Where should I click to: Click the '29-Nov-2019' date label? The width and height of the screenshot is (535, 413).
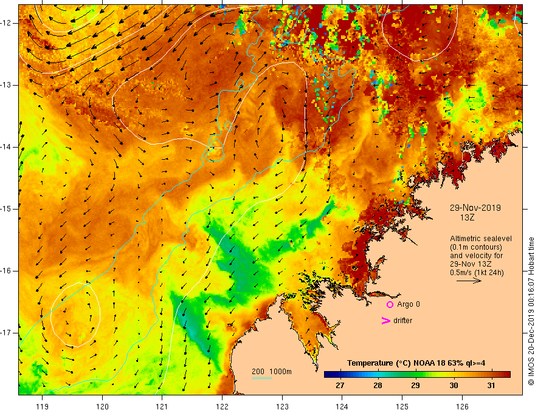pyautogui.click(x=475, y=208)
